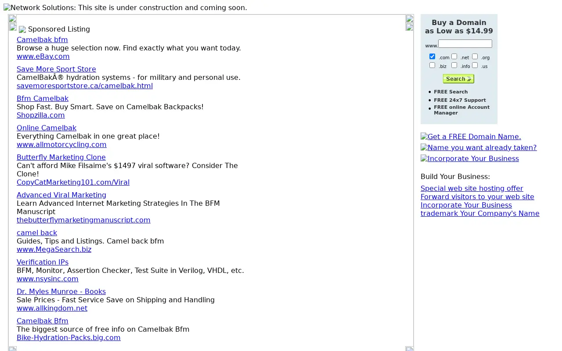This screenshot has height=351, width=562.
Task: Click the broken Network Solutions header image
Action: click(x=125, y=8)
